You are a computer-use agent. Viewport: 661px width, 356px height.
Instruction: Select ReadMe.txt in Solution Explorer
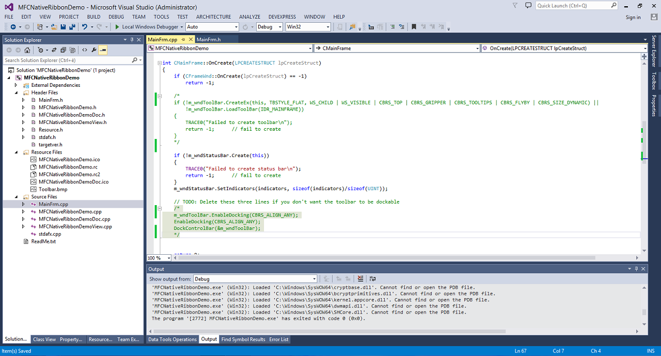point(43,242)
